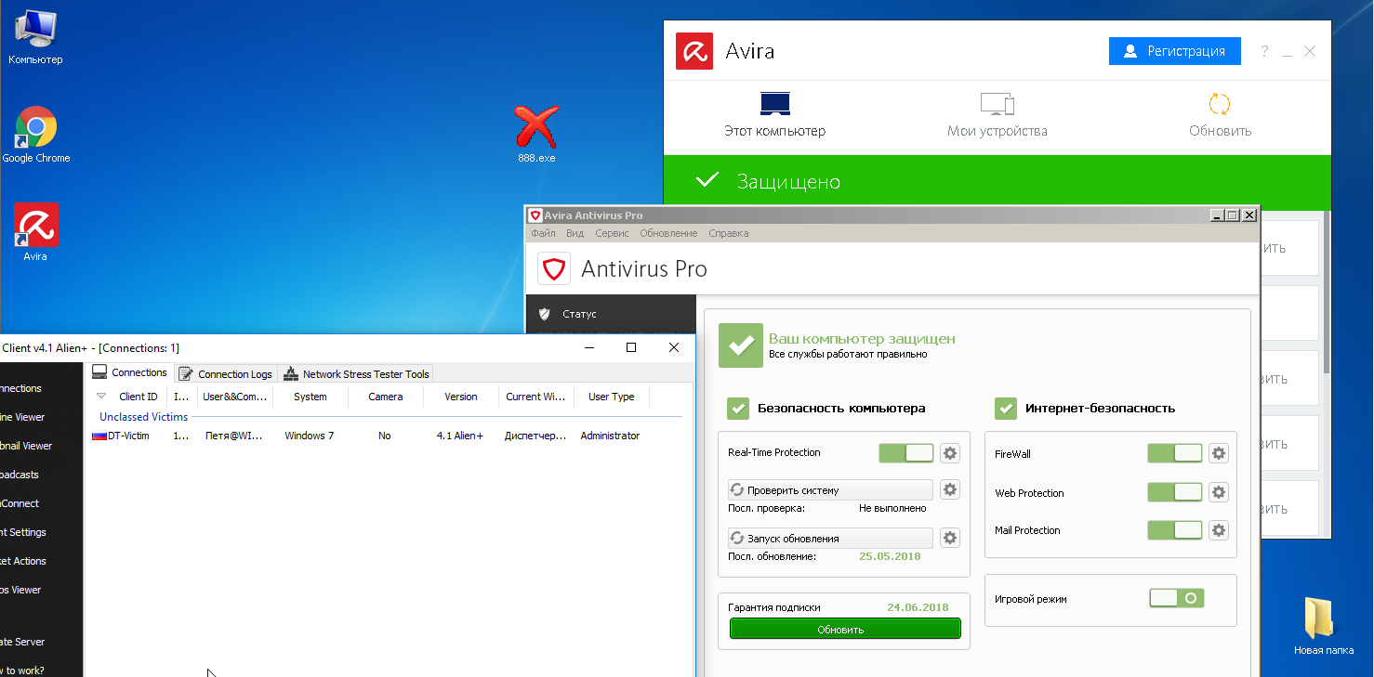Click the red Avira logo in launcher header
Screen dimensions: 1374x677
click(x=694, y=51)
